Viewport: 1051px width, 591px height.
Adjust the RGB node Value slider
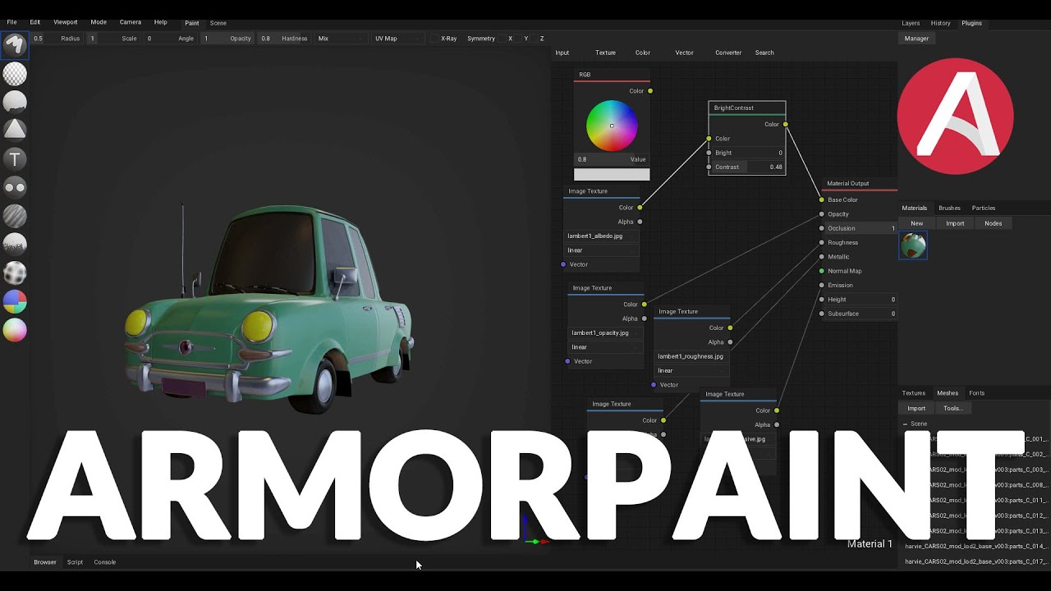coord(612,159)
